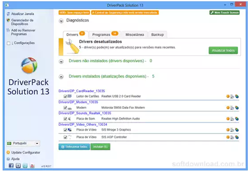250x174 pixels.
Task: Open the Facebook social icon
Action: coord(11,166)
